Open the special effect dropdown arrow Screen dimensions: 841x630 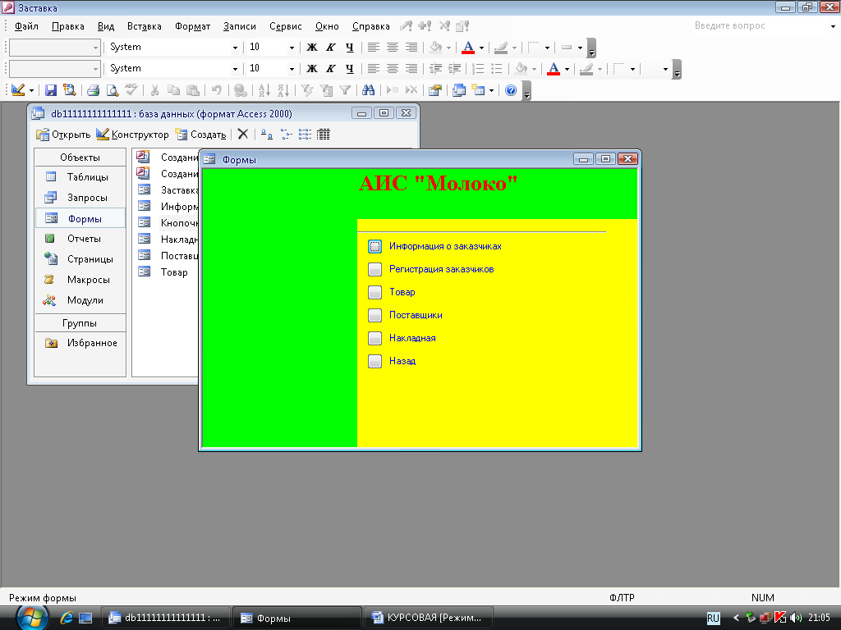(x=580, y=48)
